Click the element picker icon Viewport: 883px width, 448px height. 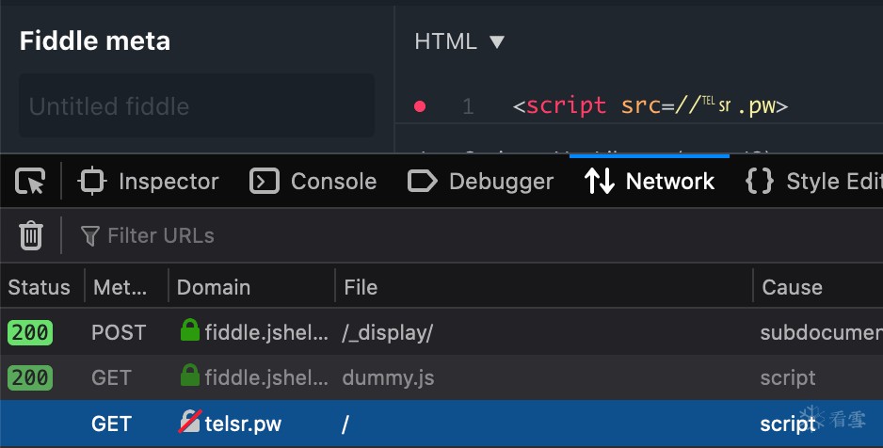coord(31,182)
